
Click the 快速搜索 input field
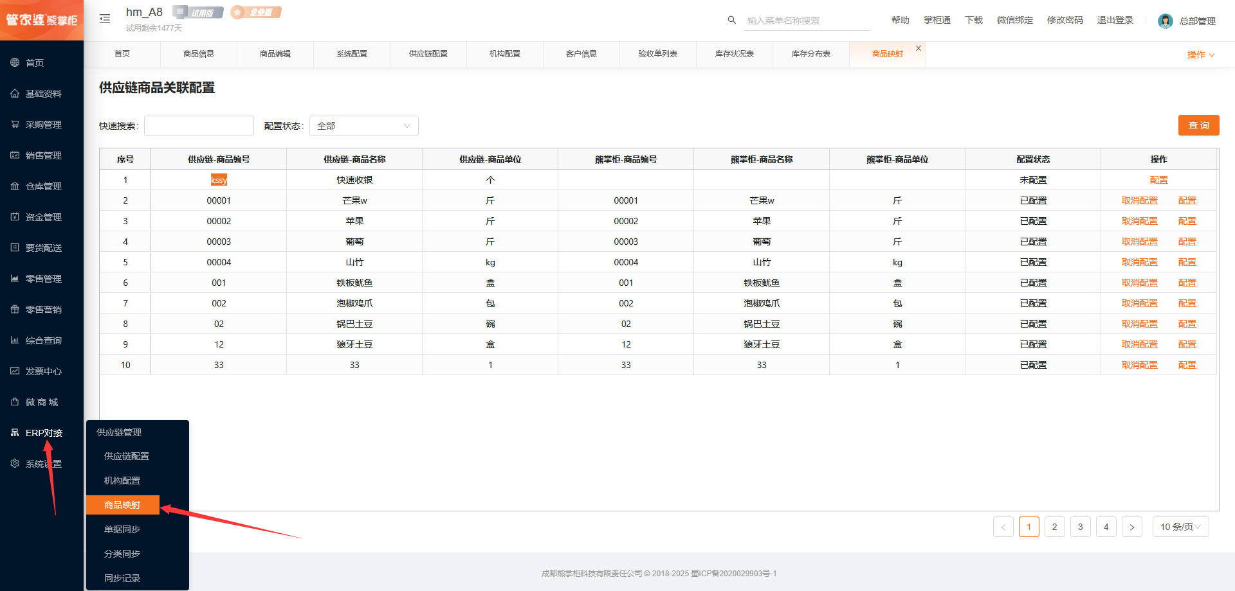pyautogui.click(x=199, y=126)
